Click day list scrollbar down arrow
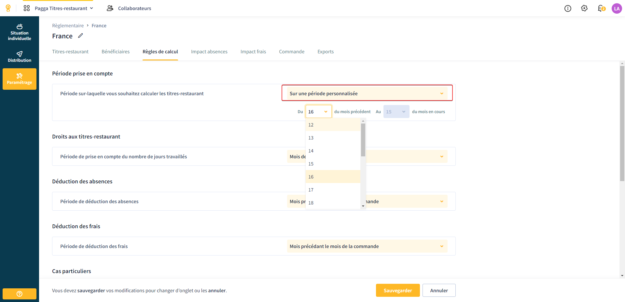The height and width of the screenshot is (302, 625). (x=363, y=206)
